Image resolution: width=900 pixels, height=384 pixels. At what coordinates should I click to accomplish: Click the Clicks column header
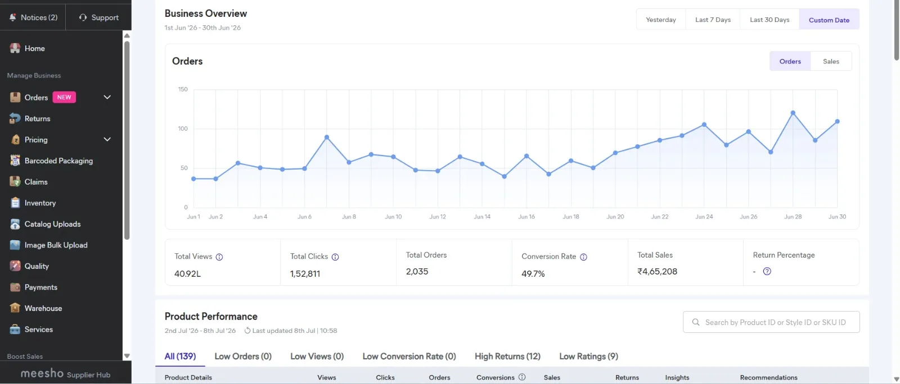click(x=385, y=377)
